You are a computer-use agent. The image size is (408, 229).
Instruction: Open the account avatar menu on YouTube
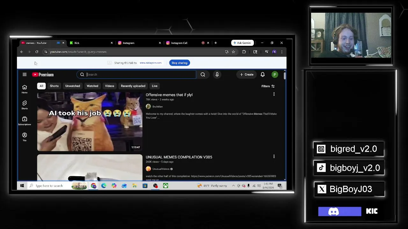click(274, 74)
